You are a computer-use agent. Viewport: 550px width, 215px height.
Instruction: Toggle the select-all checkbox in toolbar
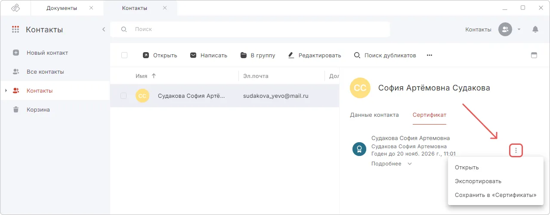(124, 55)
